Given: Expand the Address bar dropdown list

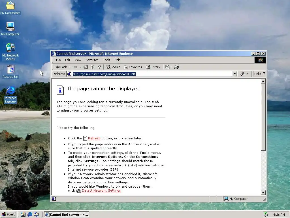Looking at the screenshot, I should pos(234,74).
